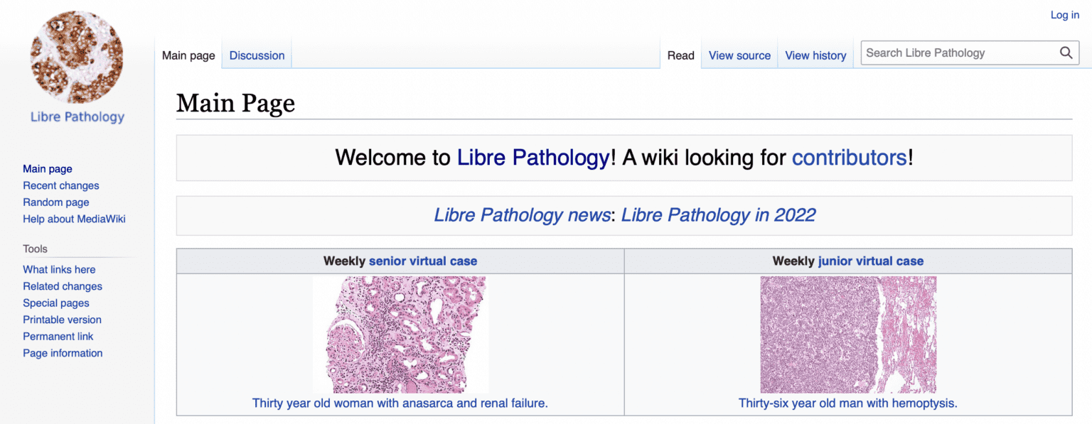
Task: Click Log in at the top right
Action: click(x=1064, y=14)
